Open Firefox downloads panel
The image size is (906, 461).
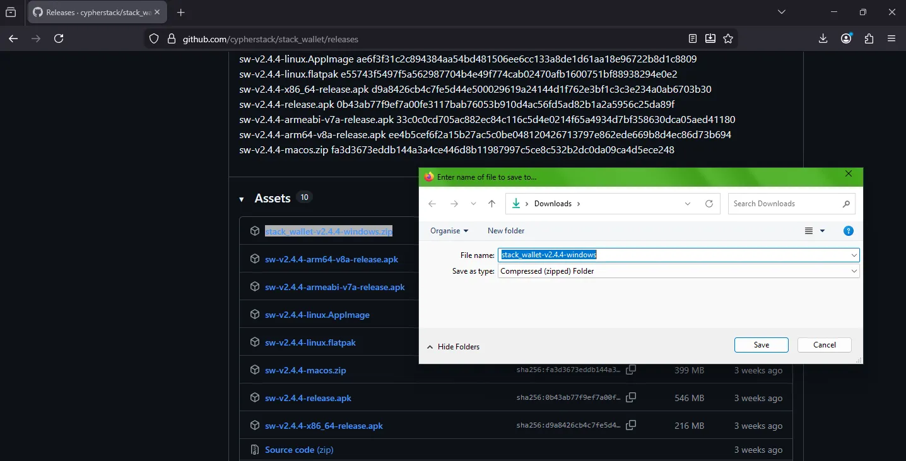[823, 38]
